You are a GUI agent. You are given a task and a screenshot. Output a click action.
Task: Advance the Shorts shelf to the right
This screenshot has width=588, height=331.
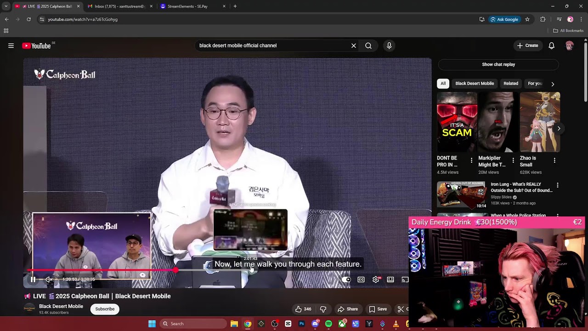559,128
